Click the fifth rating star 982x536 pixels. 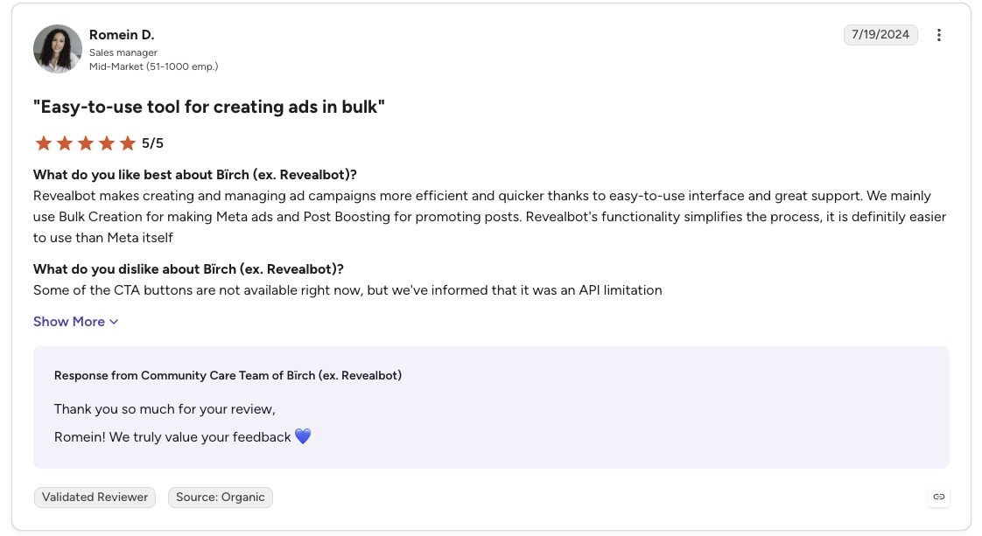(x=128, y=143)
